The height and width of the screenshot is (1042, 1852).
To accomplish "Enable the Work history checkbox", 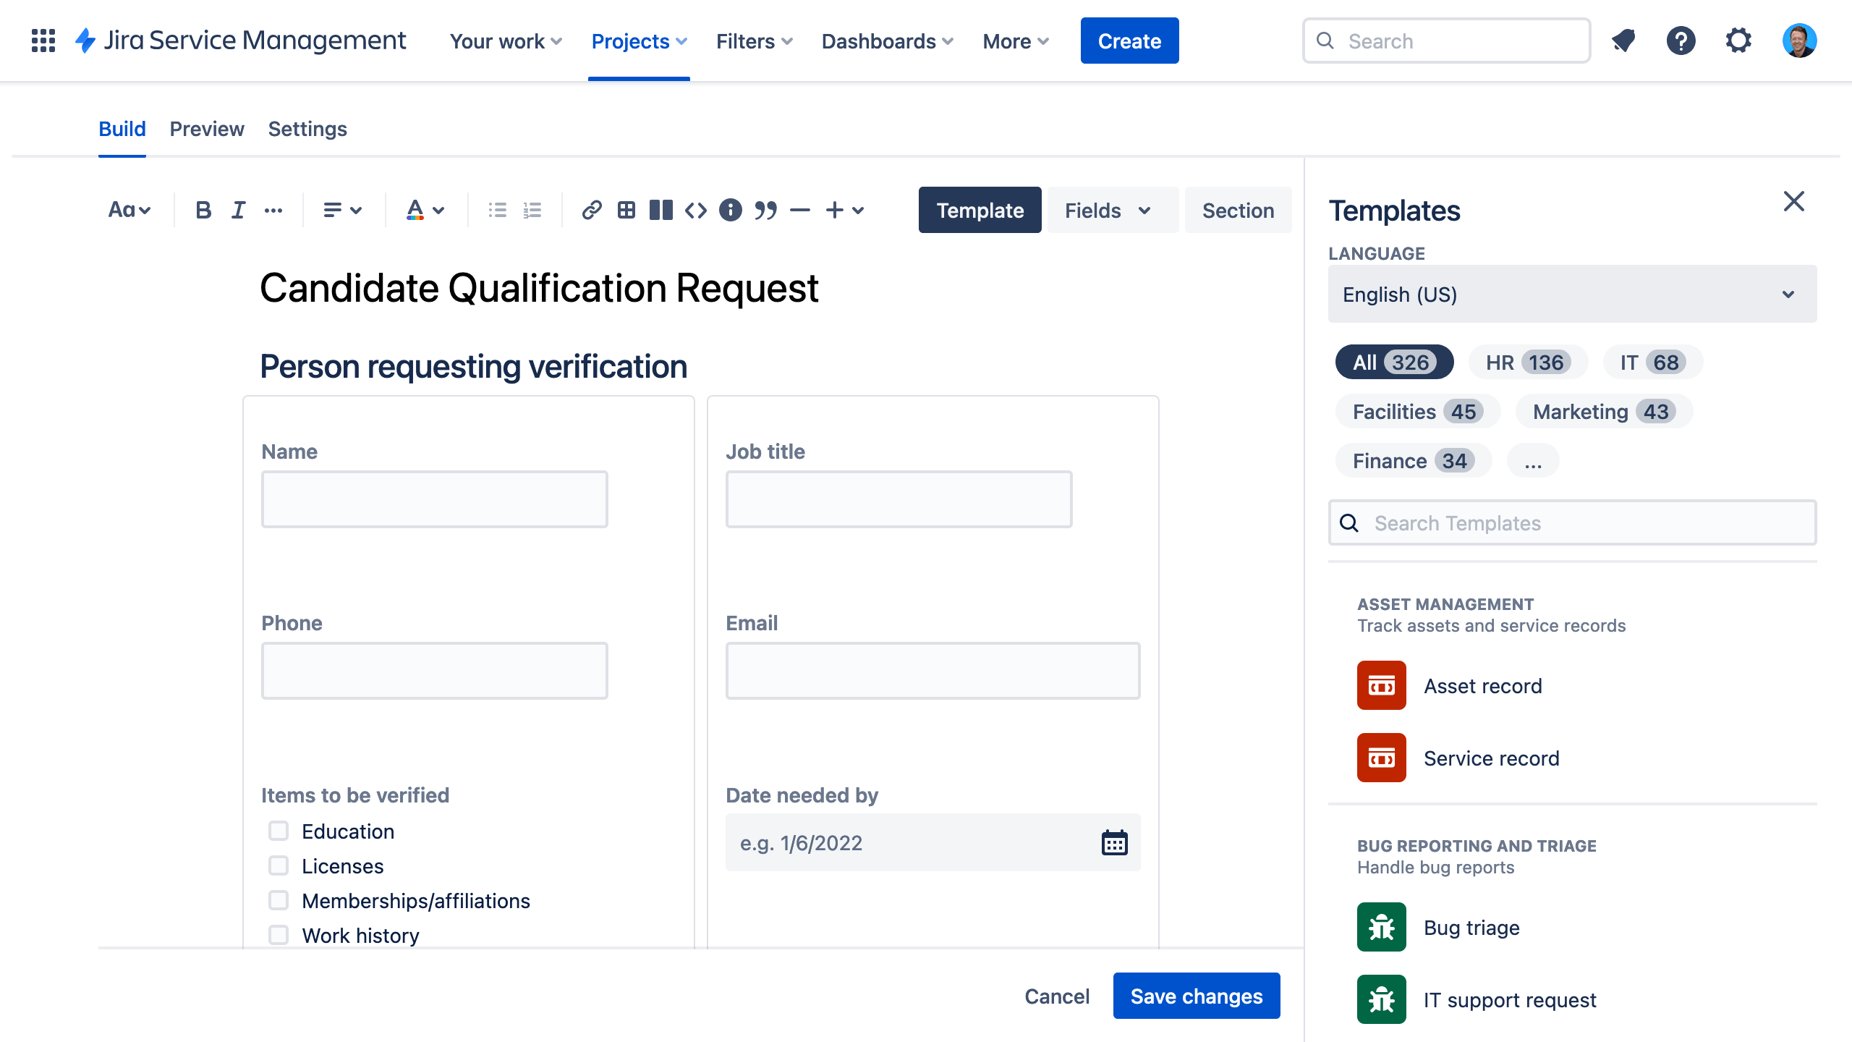I will (x=277, y=934).
